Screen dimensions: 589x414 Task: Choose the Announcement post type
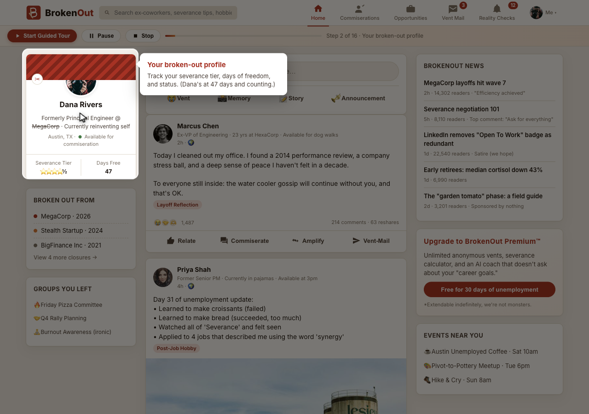tap(358, 98)
